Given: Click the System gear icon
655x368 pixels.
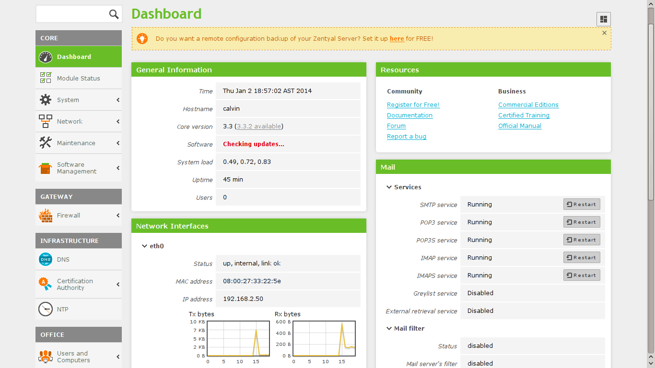Looking at the screenshot, I should point(46,100).
